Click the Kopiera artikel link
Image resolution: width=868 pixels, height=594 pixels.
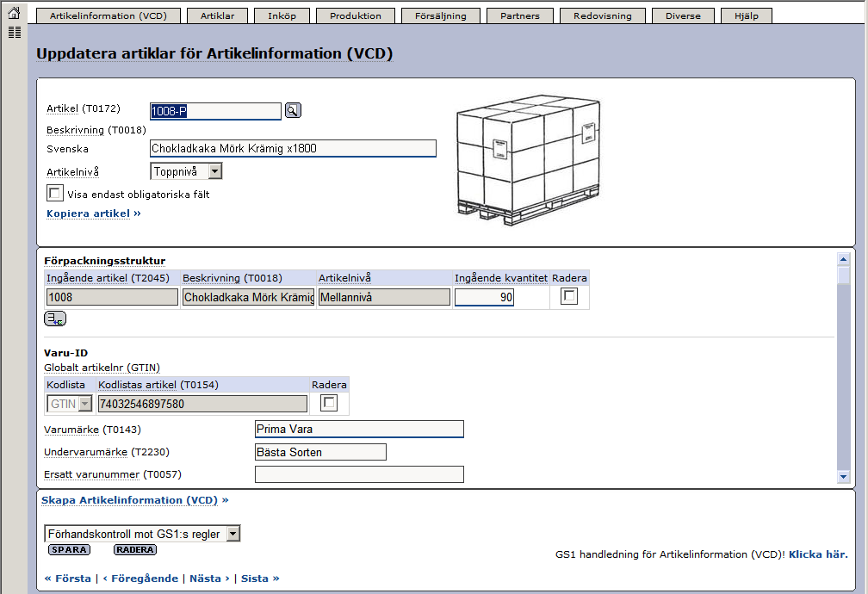pyautogui.click(x=94, y=213)
